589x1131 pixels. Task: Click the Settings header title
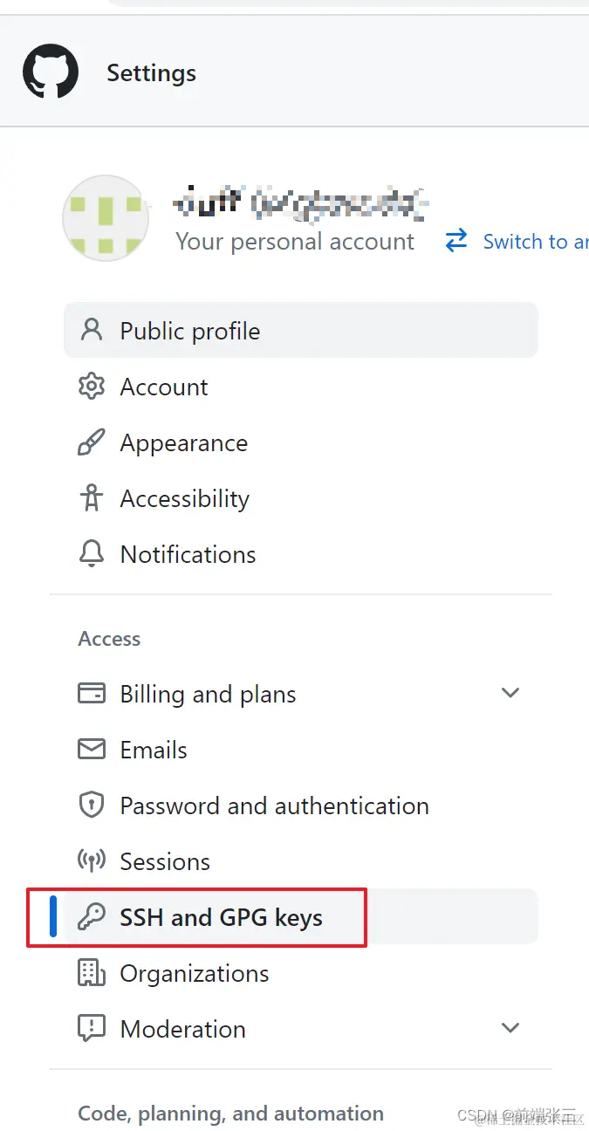(151, 73)
